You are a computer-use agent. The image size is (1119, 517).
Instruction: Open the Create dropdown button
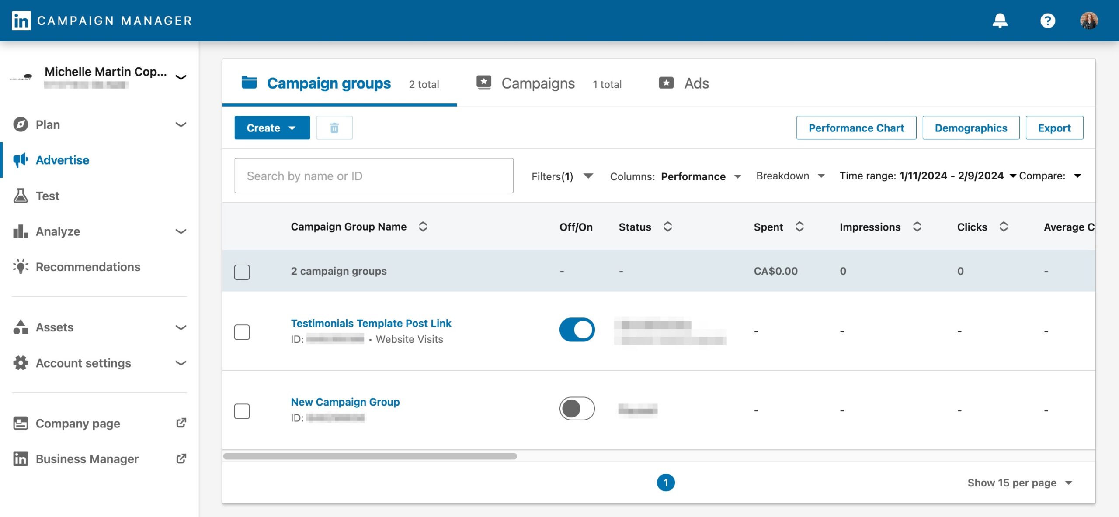click(x=272, y=128)
